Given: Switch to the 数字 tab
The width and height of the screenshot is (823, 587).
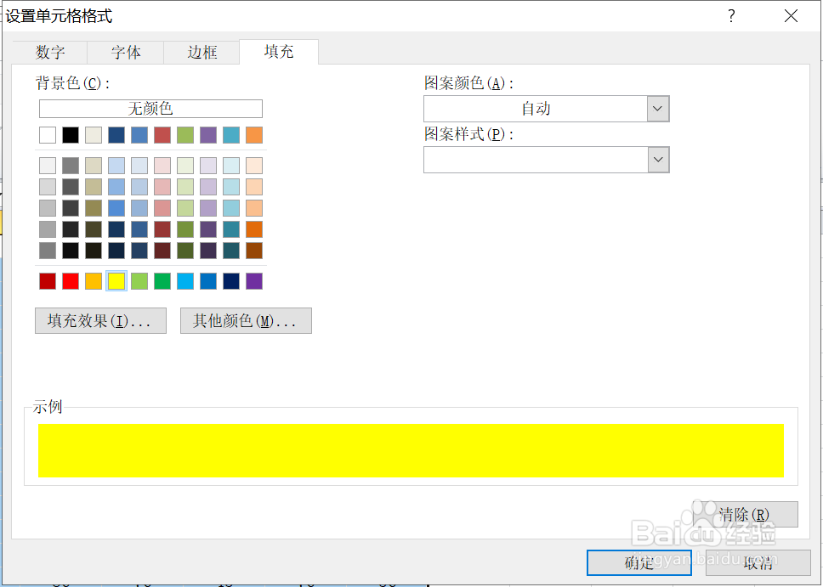Looking at the screenshot, I should 50,52.
